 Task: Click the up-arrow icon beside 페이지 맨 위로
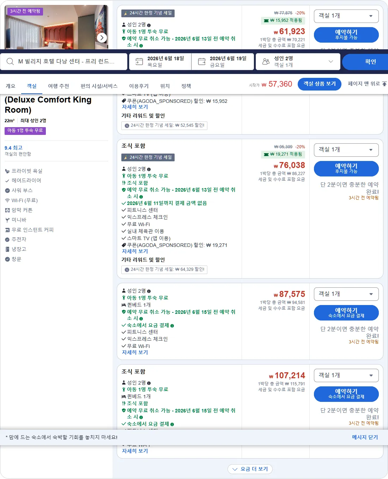[384, 84]
